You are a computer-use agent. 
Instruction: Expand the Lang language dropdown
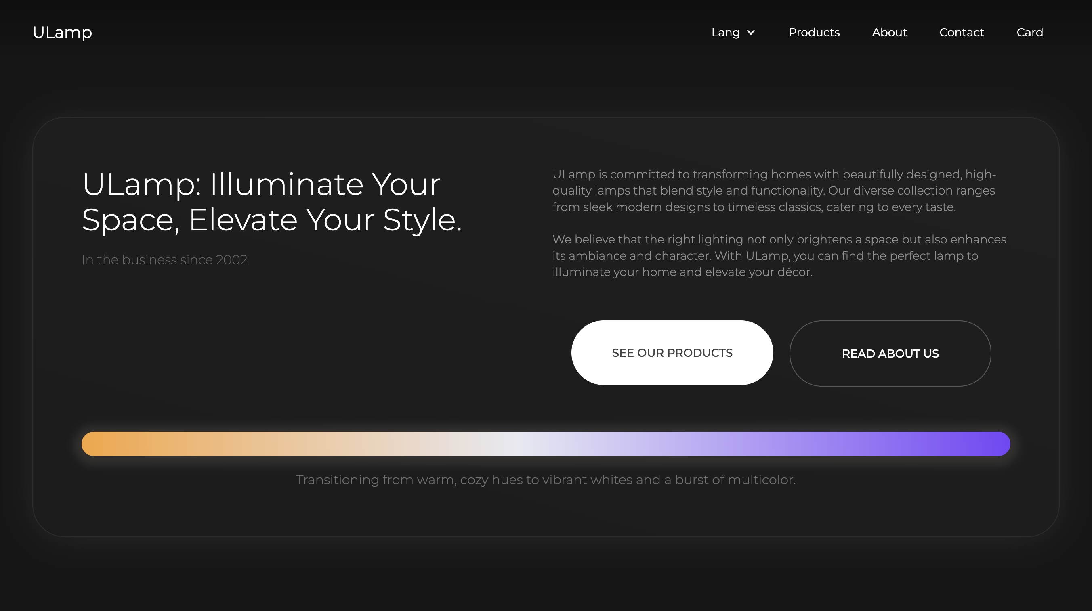(x=733, y=33)
